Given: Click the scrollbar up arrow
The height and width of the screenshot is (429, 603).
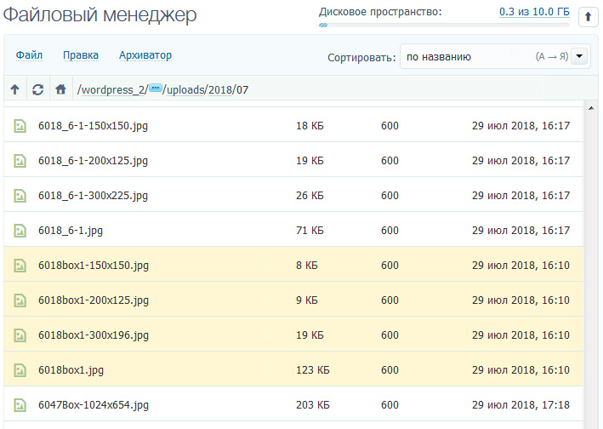Looking at the screenshot, I should (591, 108).
